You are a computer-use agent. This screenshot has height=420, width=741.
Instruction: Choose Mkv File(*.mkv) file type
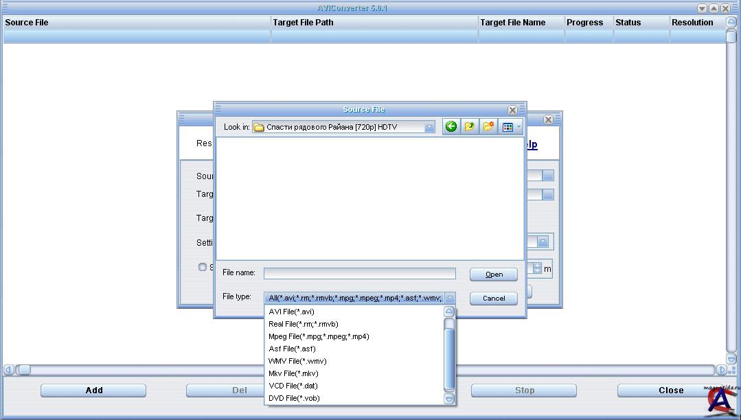pyautogui.click(x=293, y=373)
